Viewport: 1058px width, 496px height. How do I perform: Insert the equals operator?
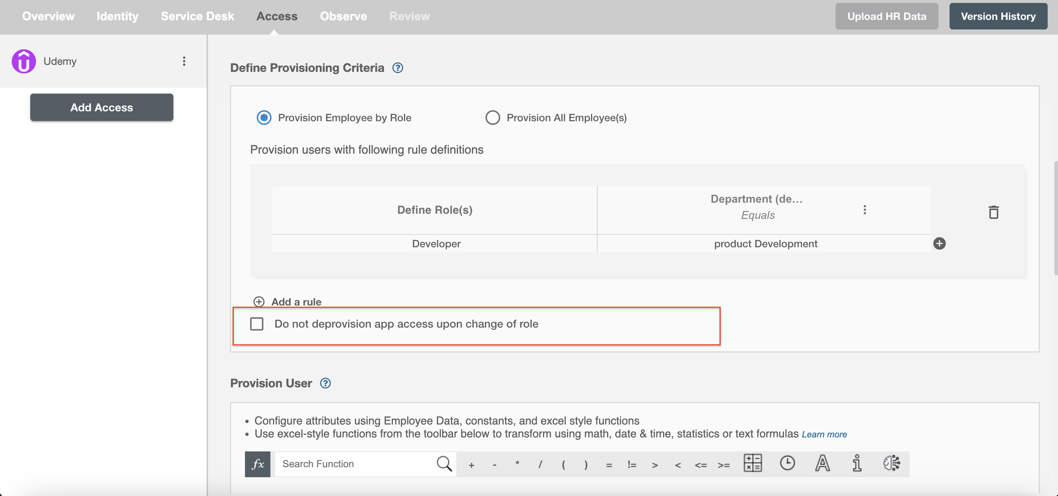[609, 465]
